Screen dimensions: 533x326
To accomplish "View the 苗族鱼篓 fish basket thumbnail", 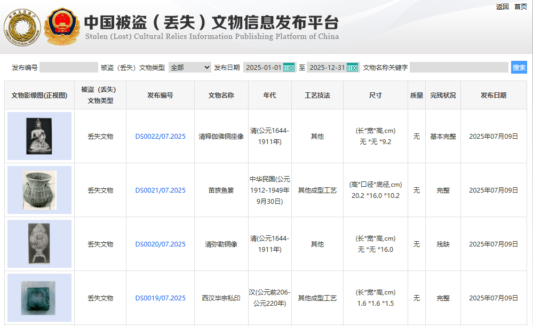I will coord(38,190).
